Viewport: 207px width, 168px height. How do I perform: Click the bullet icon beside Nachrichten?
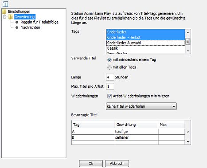[x=17, y=27]
